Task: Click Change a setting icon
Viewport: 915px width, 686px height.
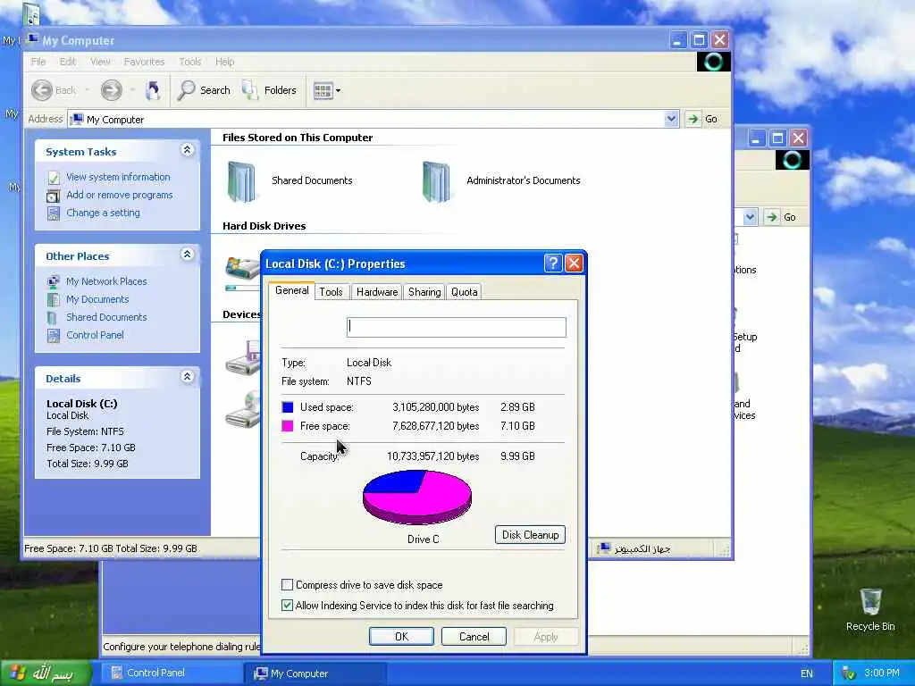Action: pos(53,213)
